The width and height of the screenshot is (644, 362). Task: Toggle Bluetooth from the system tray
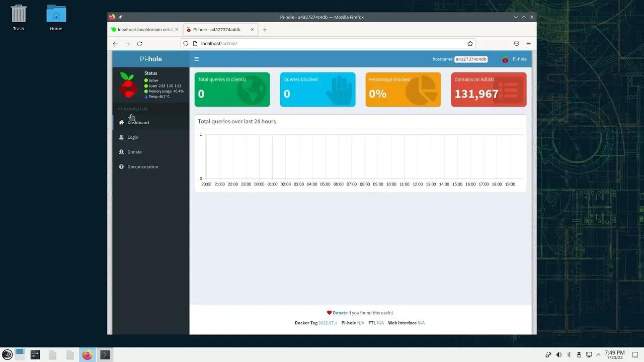tap(569, 354)
